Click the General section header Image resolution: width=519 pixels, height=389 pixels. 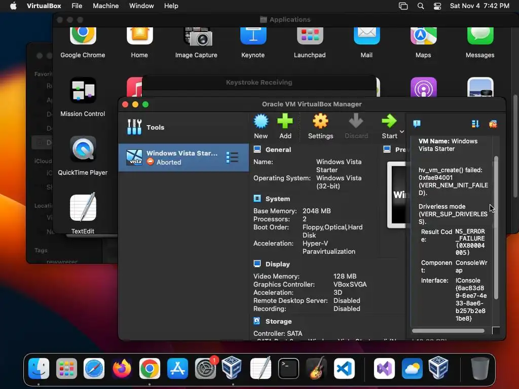278,149
